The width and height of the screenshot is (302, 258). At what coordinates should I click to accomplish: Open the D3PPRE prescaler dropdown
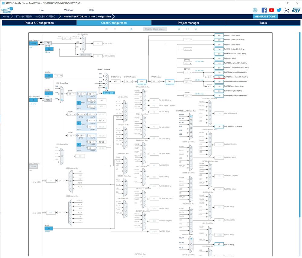click(188, 95)
